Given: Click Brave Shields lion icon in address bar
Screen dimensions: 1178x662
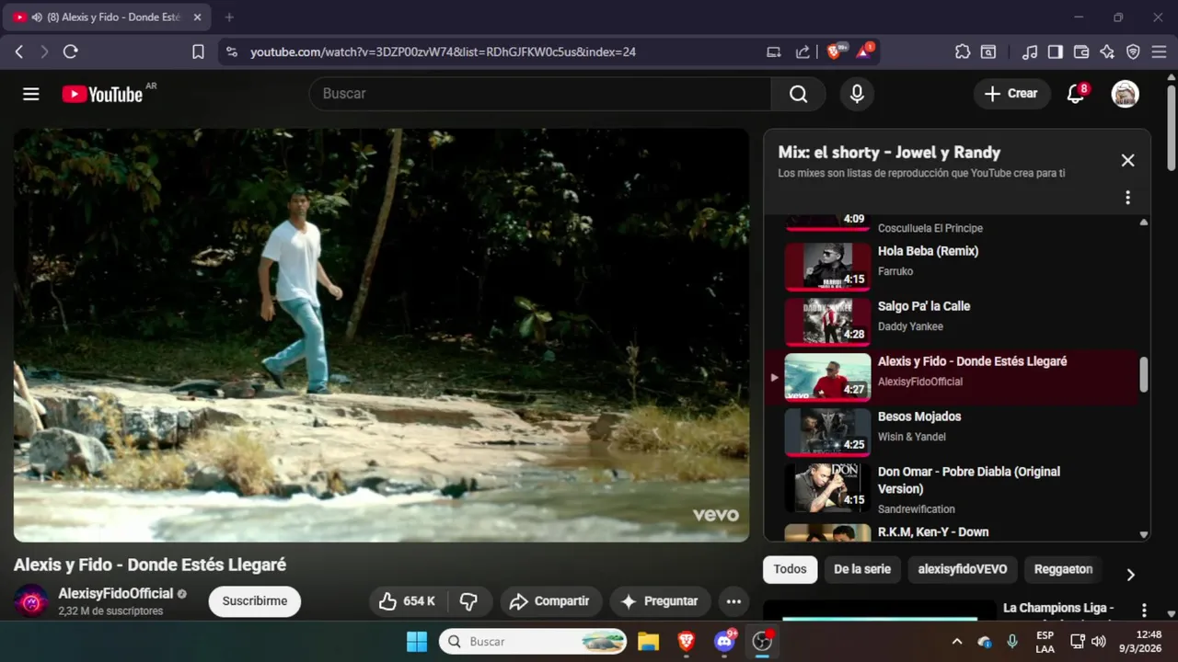Looking at the screenshot, I should (835, 51).
